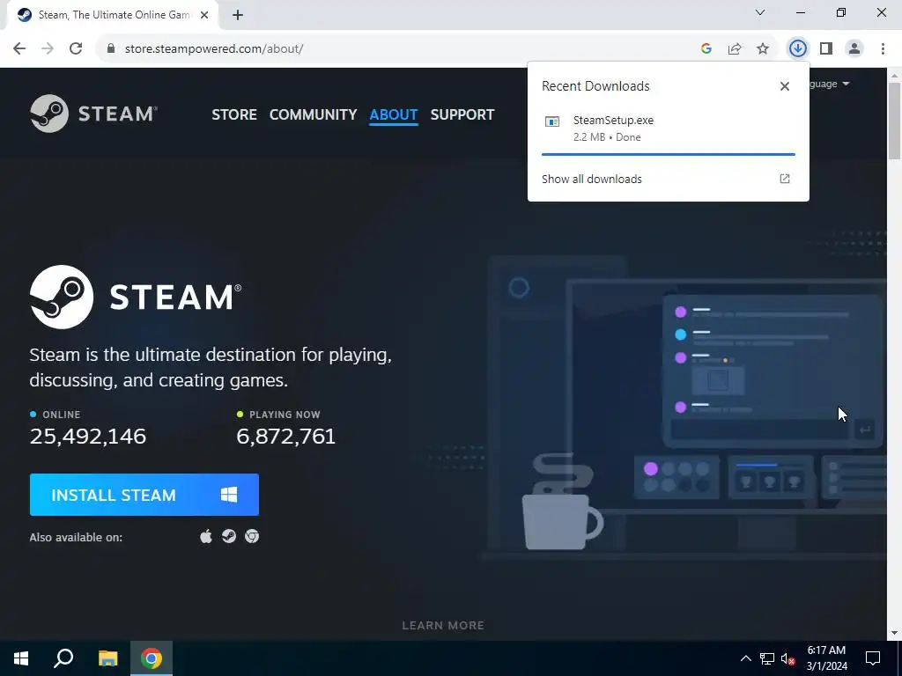Click the site lock icon
The height and width of the screenshot is (676, 902).
(x=111, y=48)
